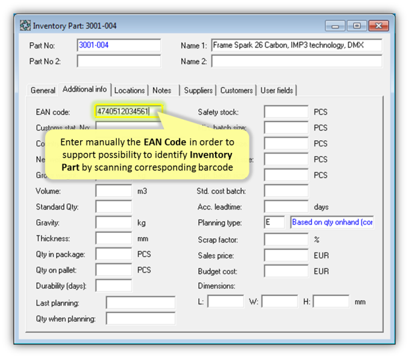This screenshot has height=358, width=409.
Task: Focus the Part No 2 field
Action: (119, 61)
